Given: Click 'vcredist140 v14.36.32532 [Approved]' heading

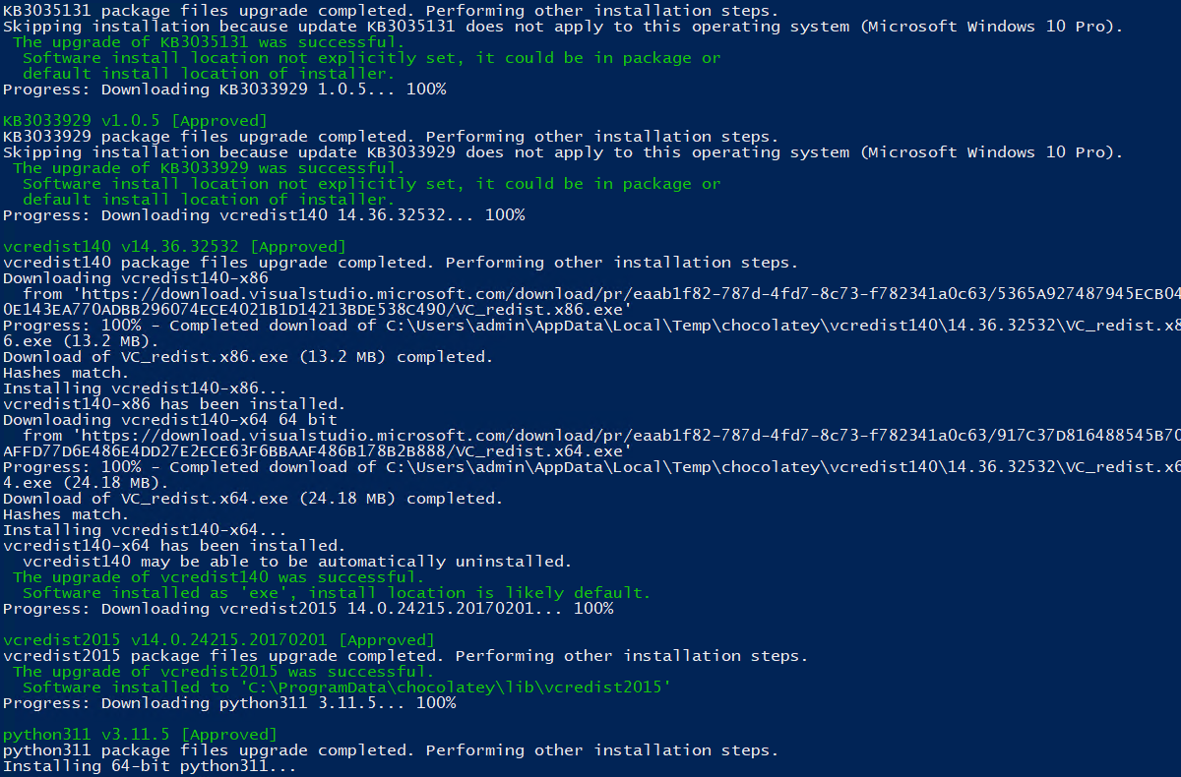Looking at the screenshot, I should tap(174, 247).
